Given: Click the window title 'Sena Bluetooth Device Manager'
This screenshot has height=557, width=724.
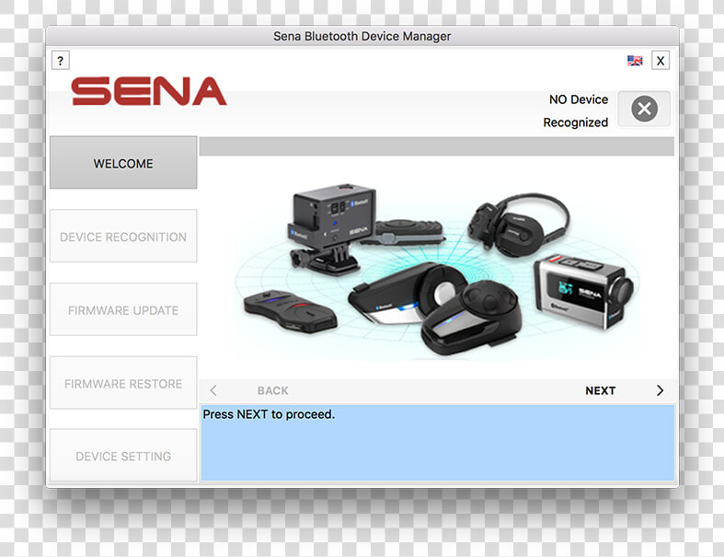Looking at the screenshot, I should (362, 36).
